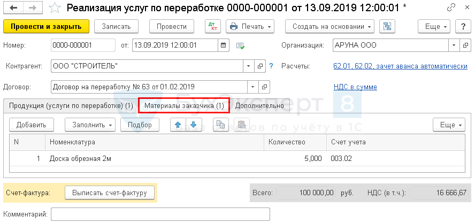Click Провести и закрыть button
Image resolution: width=475 pixels, height=223 pixels.
coord(46,26)
